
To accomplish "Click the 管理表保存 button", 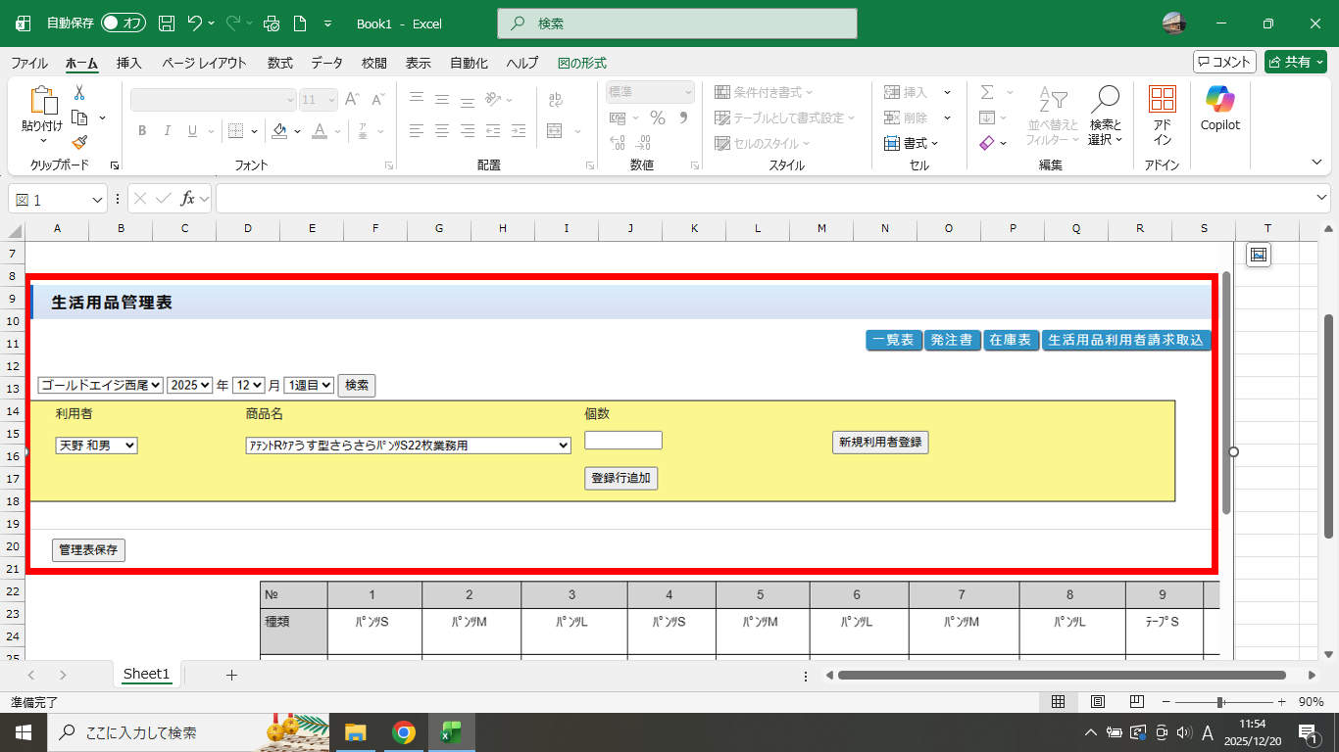I will [88, 550].
